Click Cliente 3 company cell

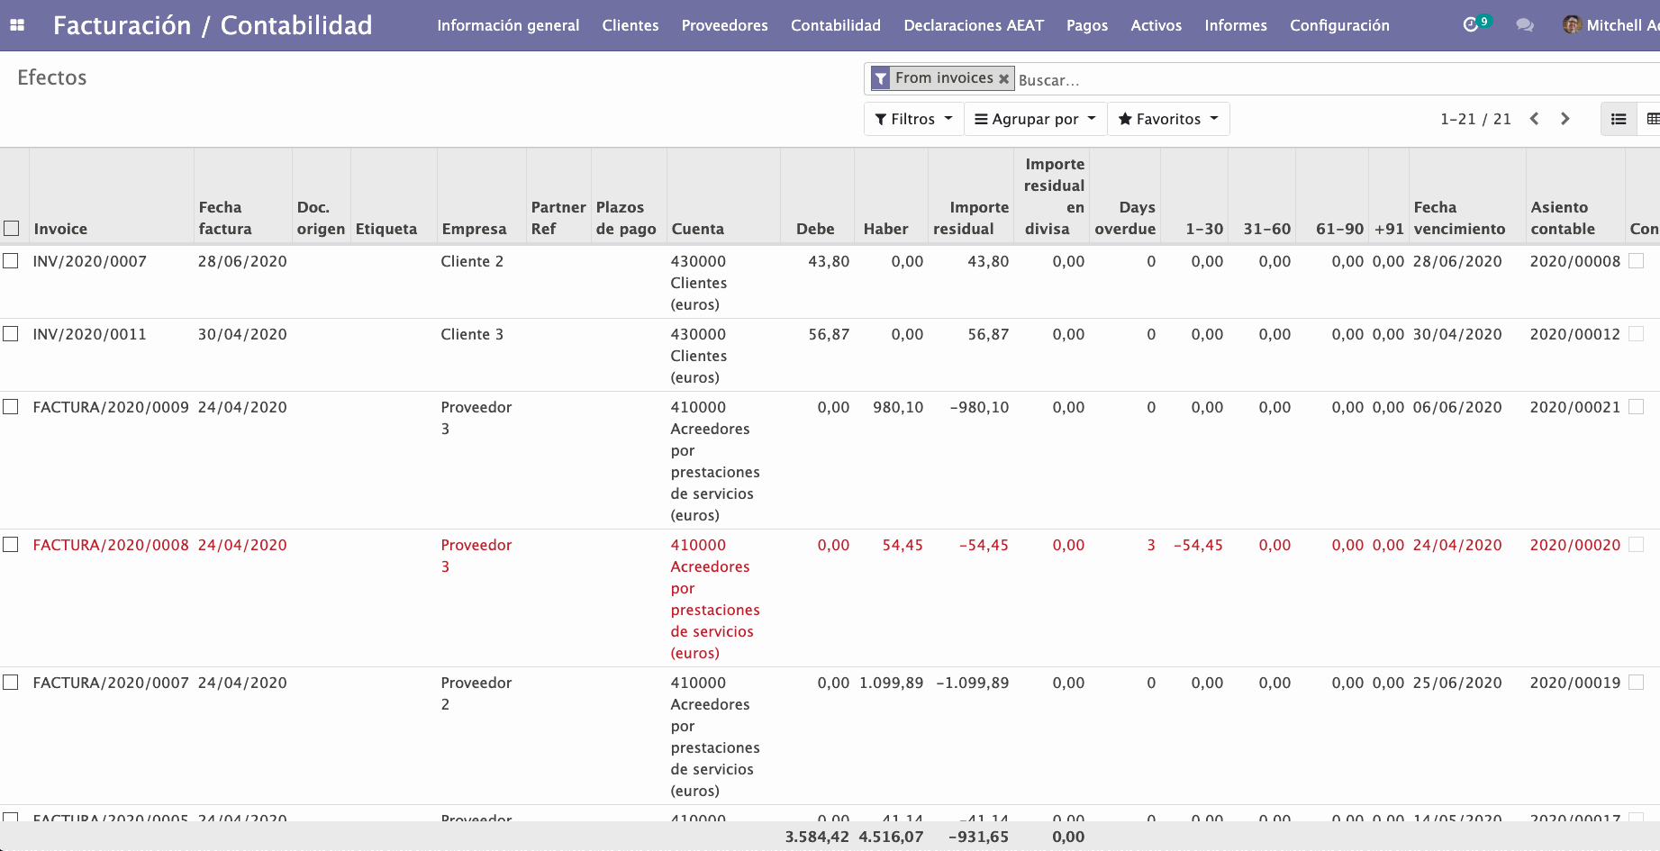472,334
